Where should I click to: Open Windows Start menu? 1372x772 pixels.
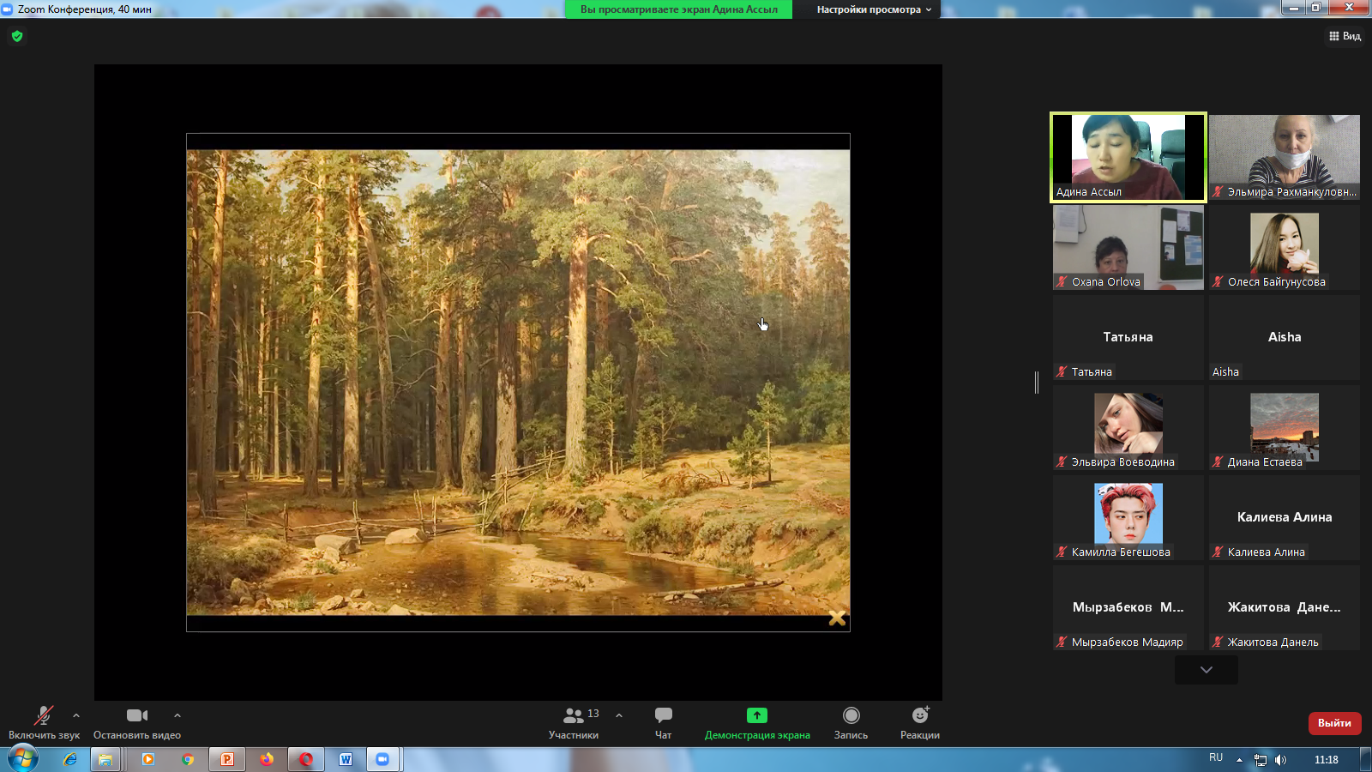coord(23,758)
